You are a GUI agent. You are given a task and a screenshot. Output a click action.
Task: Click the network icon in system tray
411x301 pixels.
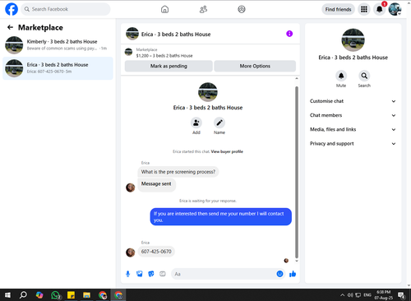pyautogui.click(x=358, y=295)
